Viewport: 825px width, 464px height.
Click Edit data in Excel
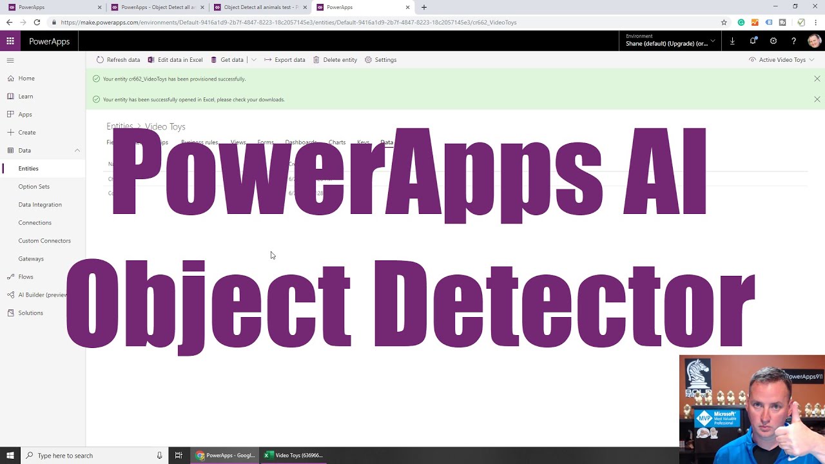point(175,60)
